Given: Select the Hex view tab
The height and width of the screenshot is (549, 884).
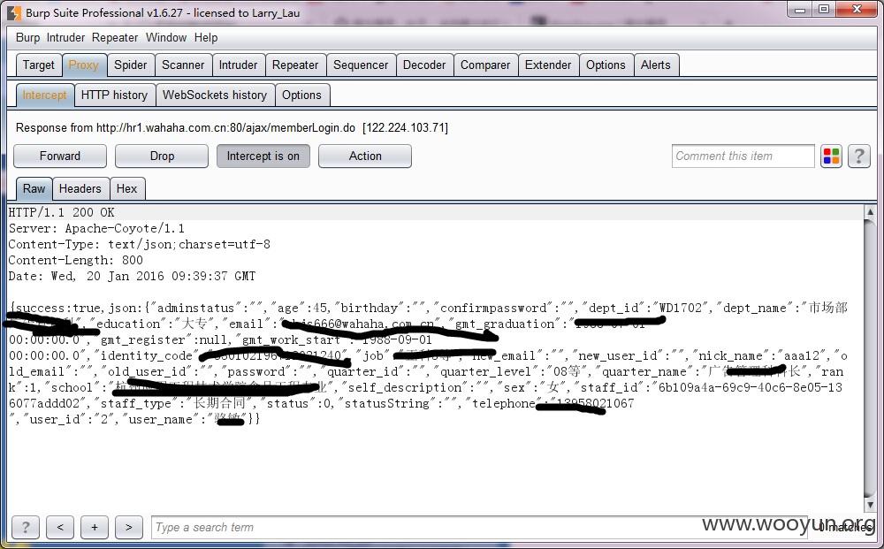Looking at the screenshot, I should point(127,188).
